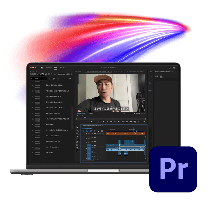Select the caption '効果的なマーケティング'

tap(53, 141)
